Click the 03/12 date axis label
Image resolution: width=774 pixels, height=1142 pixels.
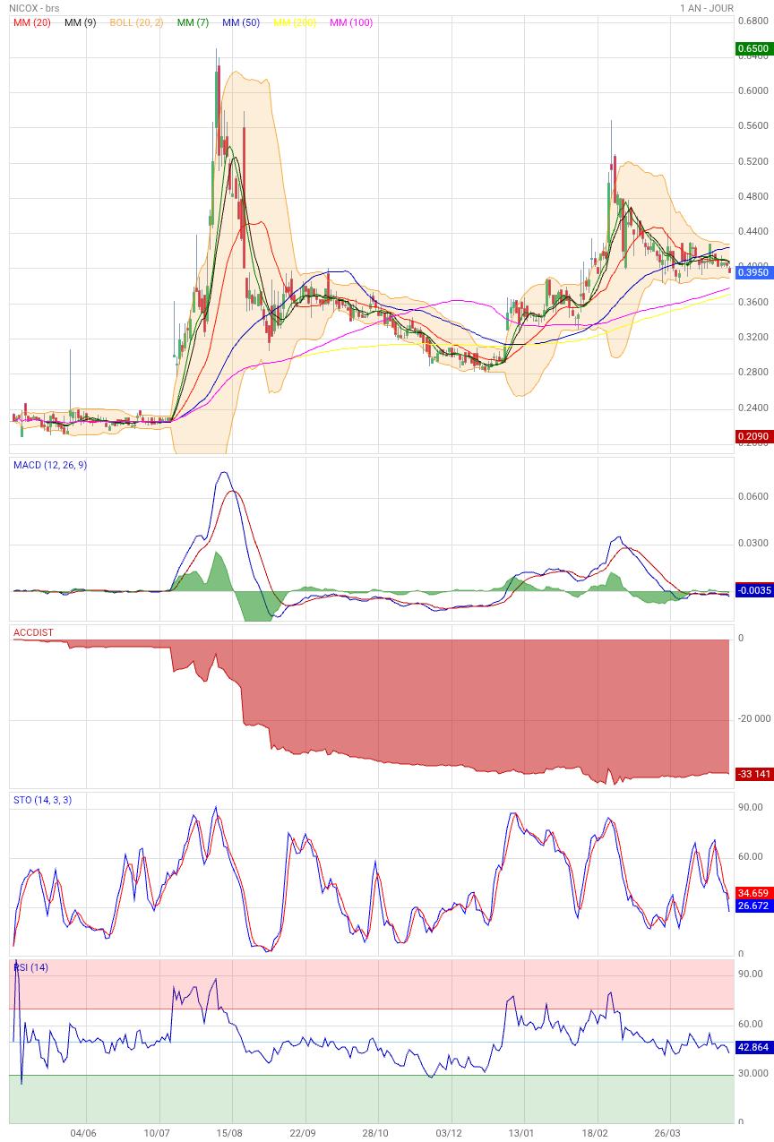(449, 1133)
